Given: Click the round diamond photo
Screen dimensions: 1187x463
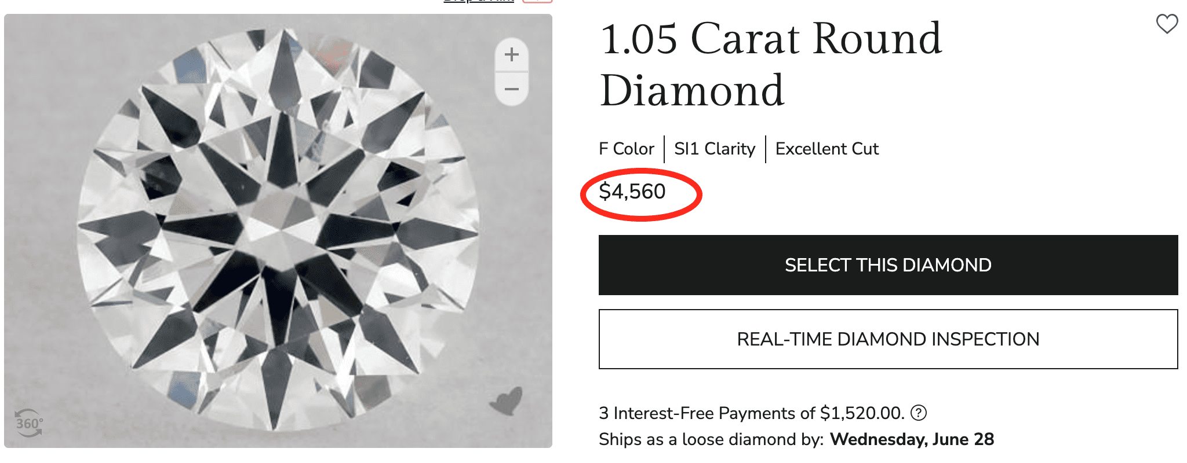Looking at the screenshot, I should pyautogui.click(x=278, y=231).
